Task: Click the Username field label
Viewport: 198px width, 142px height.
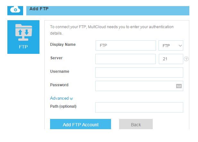Action: [x=60, y=71]
